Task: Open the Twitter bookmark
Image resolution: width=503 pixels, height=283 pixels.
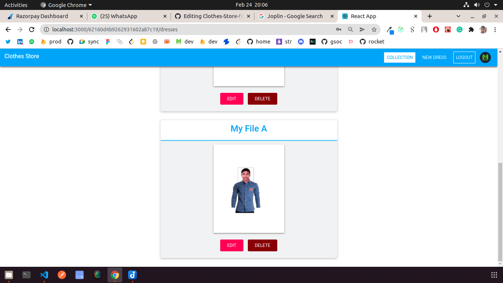Action: 8,42
